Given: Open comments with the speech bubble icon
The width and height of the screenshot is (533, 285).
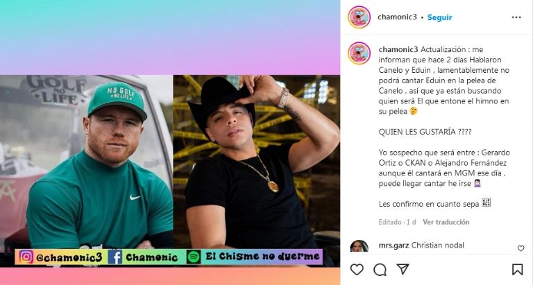Looking at the screenshot, I should pyautogui.click(x=380, y=270).
